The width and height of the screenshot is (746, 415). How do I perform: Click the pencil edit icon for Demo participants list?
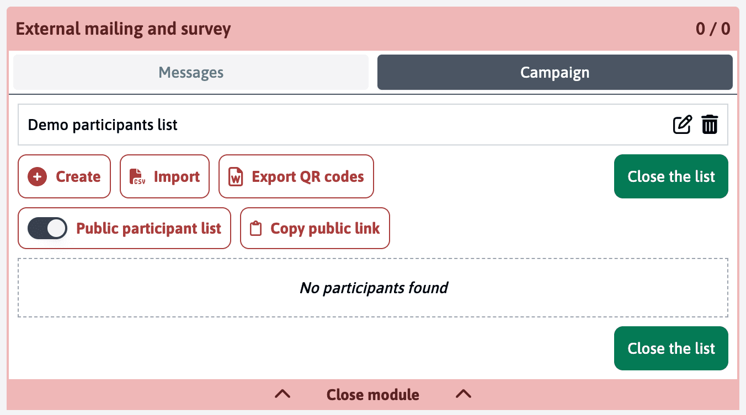(x=682, y=125)
